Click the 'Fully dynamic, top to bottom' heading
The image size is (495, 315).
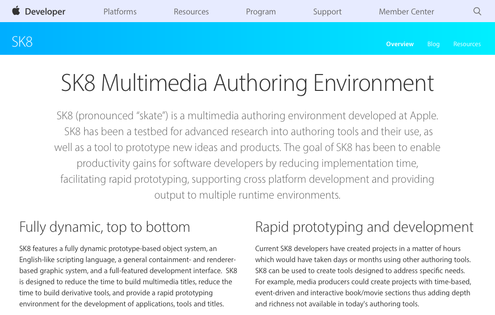click(x=104, y=227)
